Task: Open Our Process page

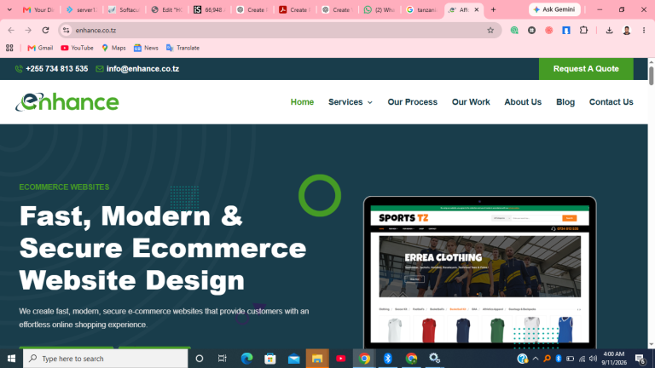Action: tap(412, 102)
